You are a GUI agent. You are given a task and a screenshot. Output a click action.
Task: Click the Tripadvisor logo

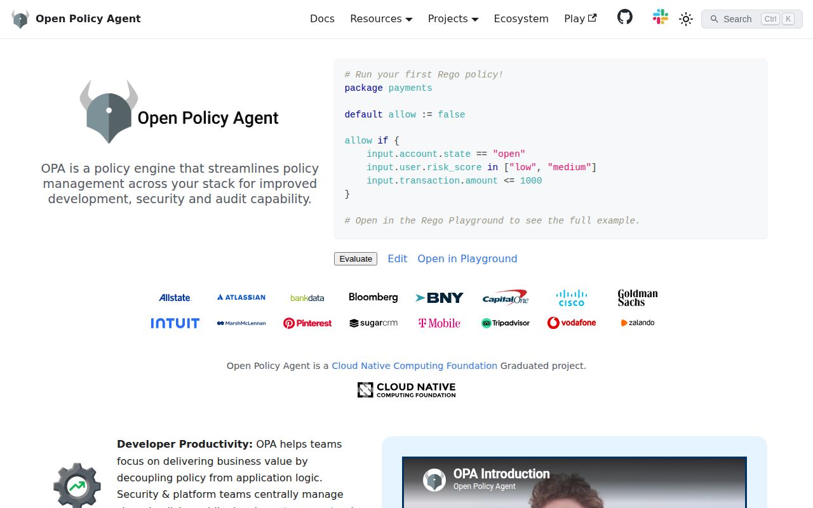click(x=506, y=323)
